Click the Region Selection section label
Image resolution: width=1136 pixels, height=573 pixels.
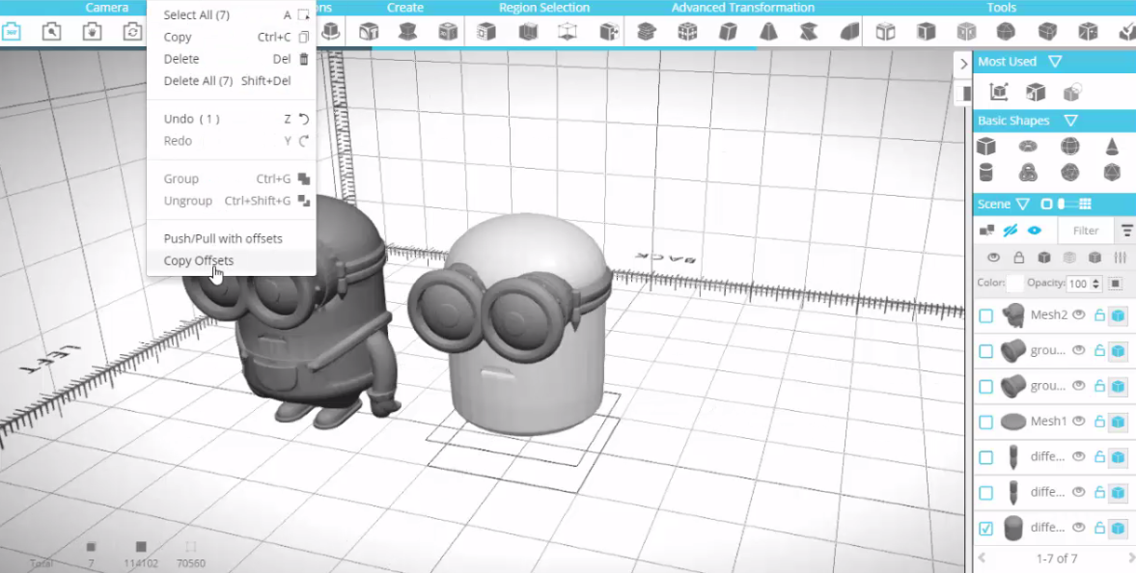click(x=544, y=8)
